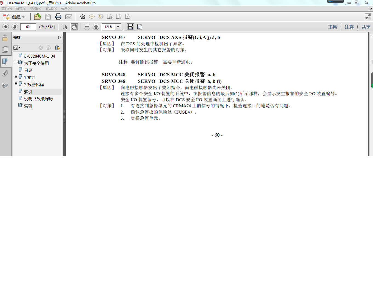Image resolution: width=373 pixels, height=290 pixels.
Task: Go to the next page arrow
Action: coord(15,27)
